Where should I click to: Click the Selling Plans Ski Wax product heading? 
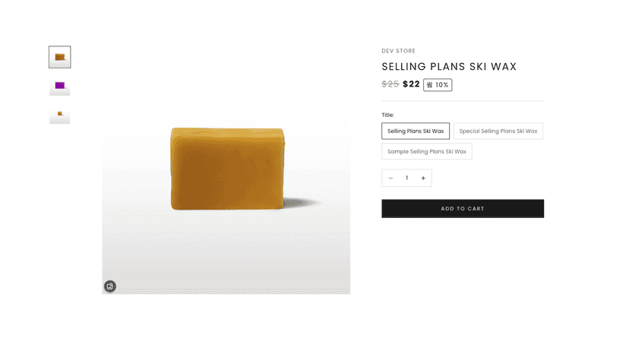(449, 67)
